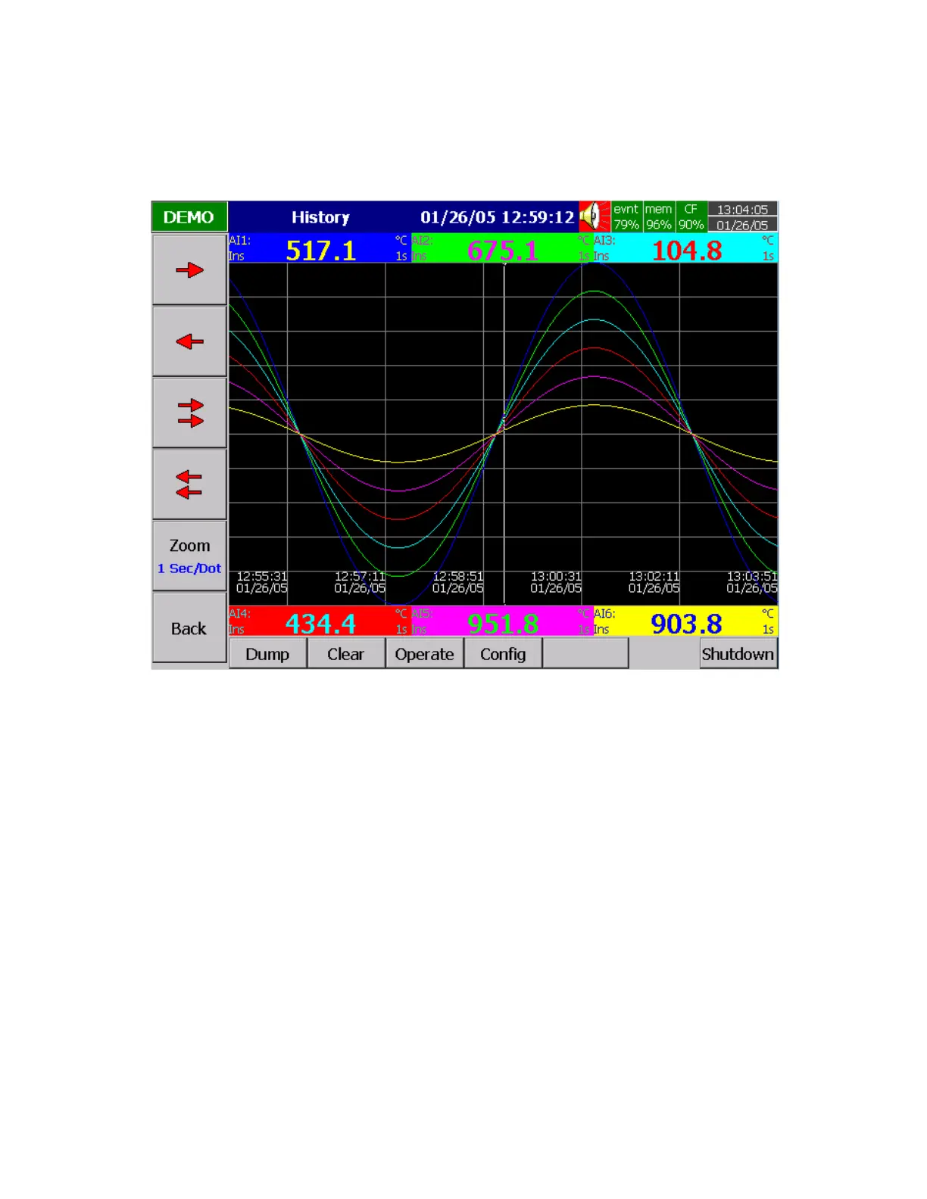Select the AI5 channel reading 951.8
This screenshot has height=1199, width=927.
(501, 621)
